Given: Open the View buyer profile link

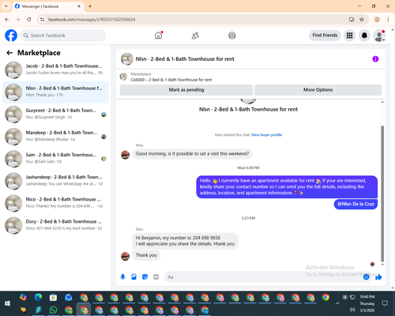Looking at the screenshot, I should pyautogui.click(x=266, y=135).
